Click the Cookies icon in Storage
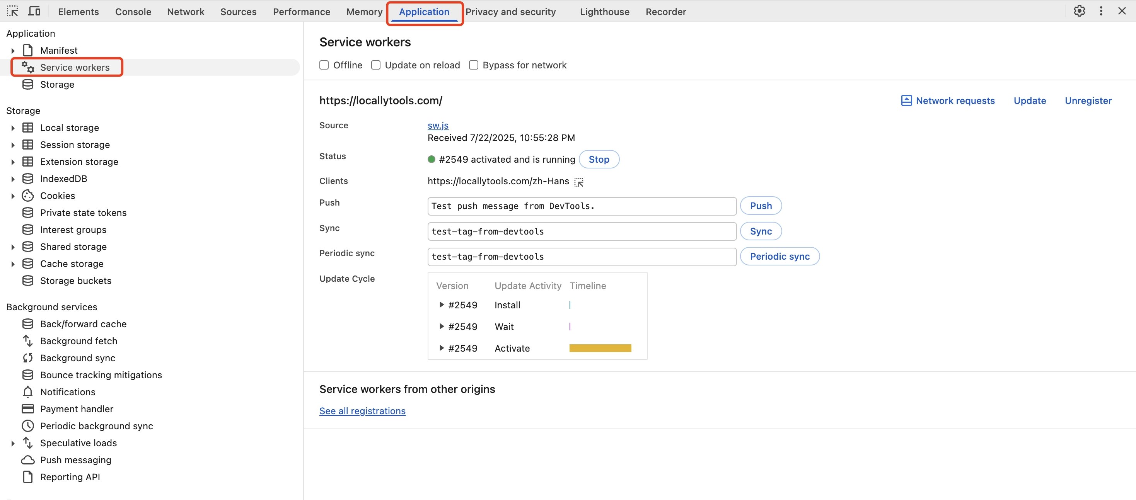This screenshot has width=1136, height=500. (28, 196)
